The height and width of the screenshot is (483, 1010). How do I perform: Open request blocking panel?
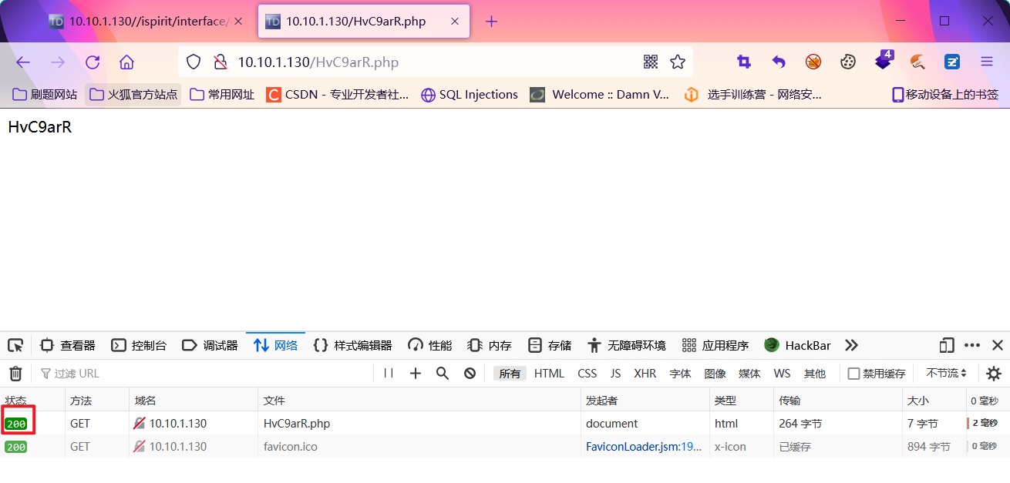tap(470, 374)
